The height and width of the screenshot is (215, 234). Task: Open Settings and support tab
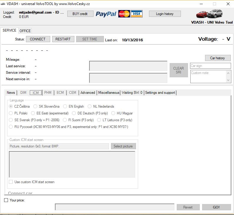(160, 93)
